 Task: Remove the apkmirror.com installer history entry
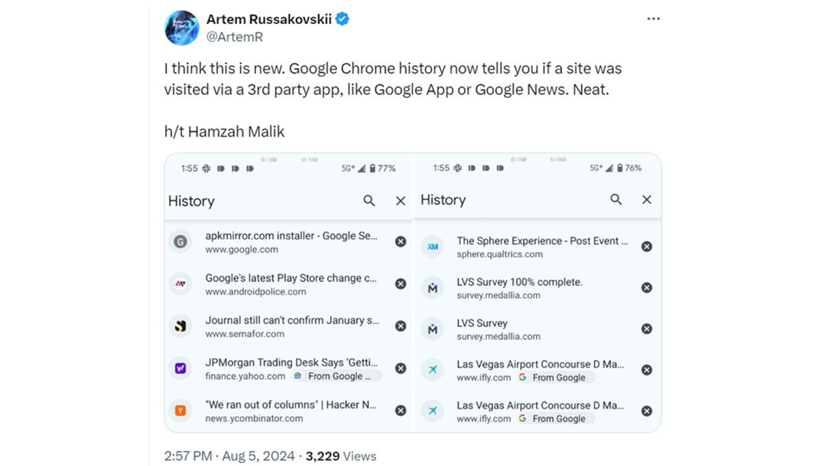pos(400,241)
